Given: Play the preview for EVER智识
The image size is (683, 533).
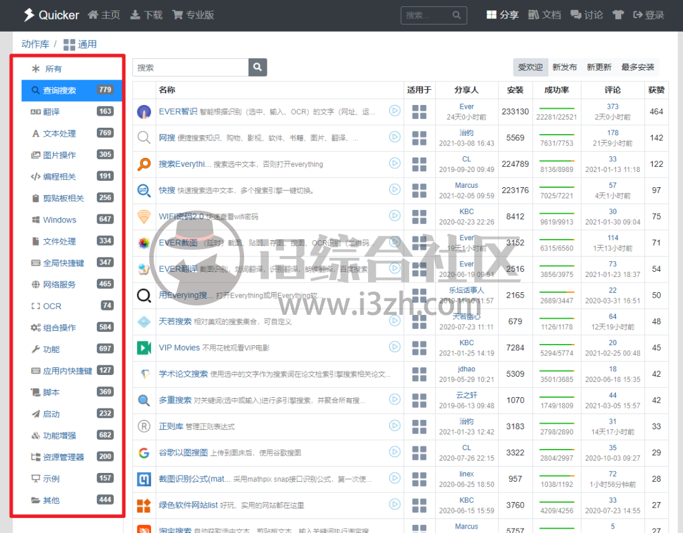Looking at the screenshot, I should point(395,111).
